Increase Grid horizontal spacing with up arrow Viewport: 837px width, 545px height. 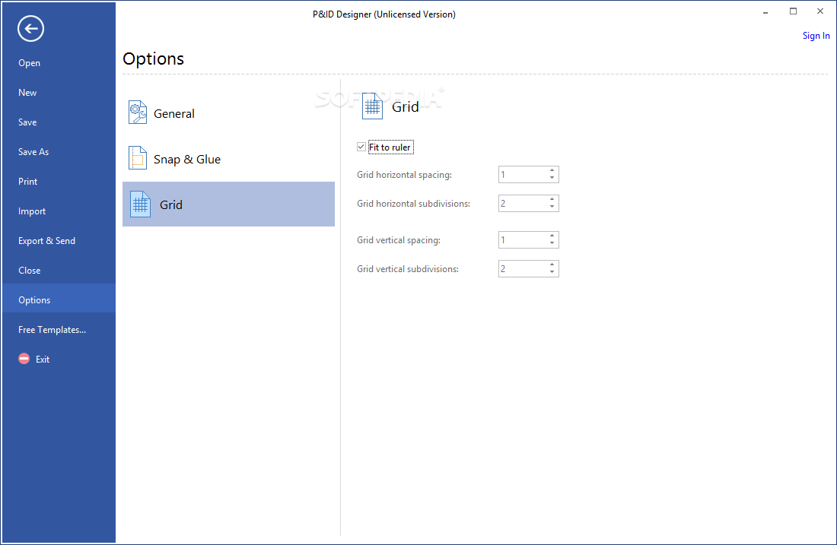point(552,171)
